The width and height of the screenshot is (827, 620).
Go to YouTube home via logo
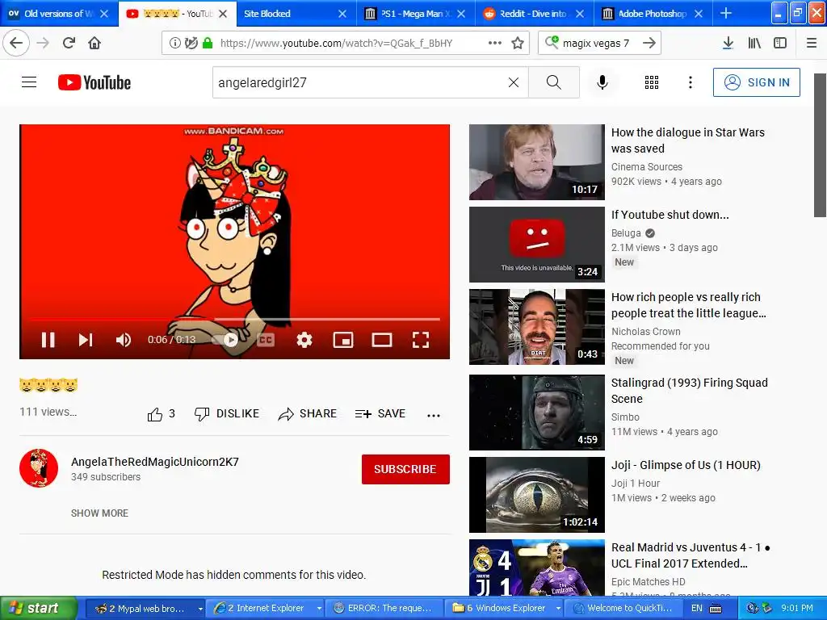[x=94, y=82]
